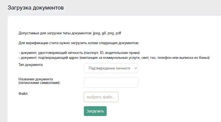Click the word pdf in allowed types
221x122 pixels.
pyautogui.click(x=118, y=33)
